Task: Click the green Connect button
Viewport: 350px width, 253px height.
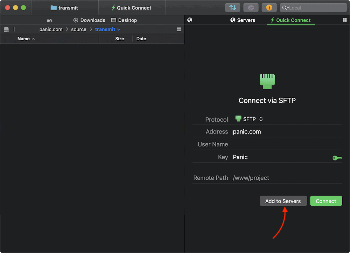Action: click(326, 201)
